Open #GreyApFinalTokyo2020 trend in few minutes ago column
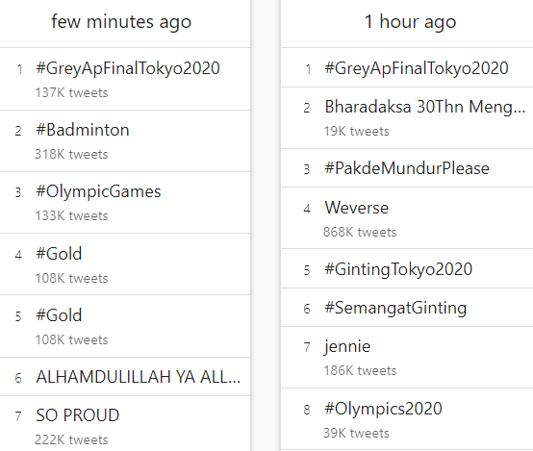 click(128, 68)
